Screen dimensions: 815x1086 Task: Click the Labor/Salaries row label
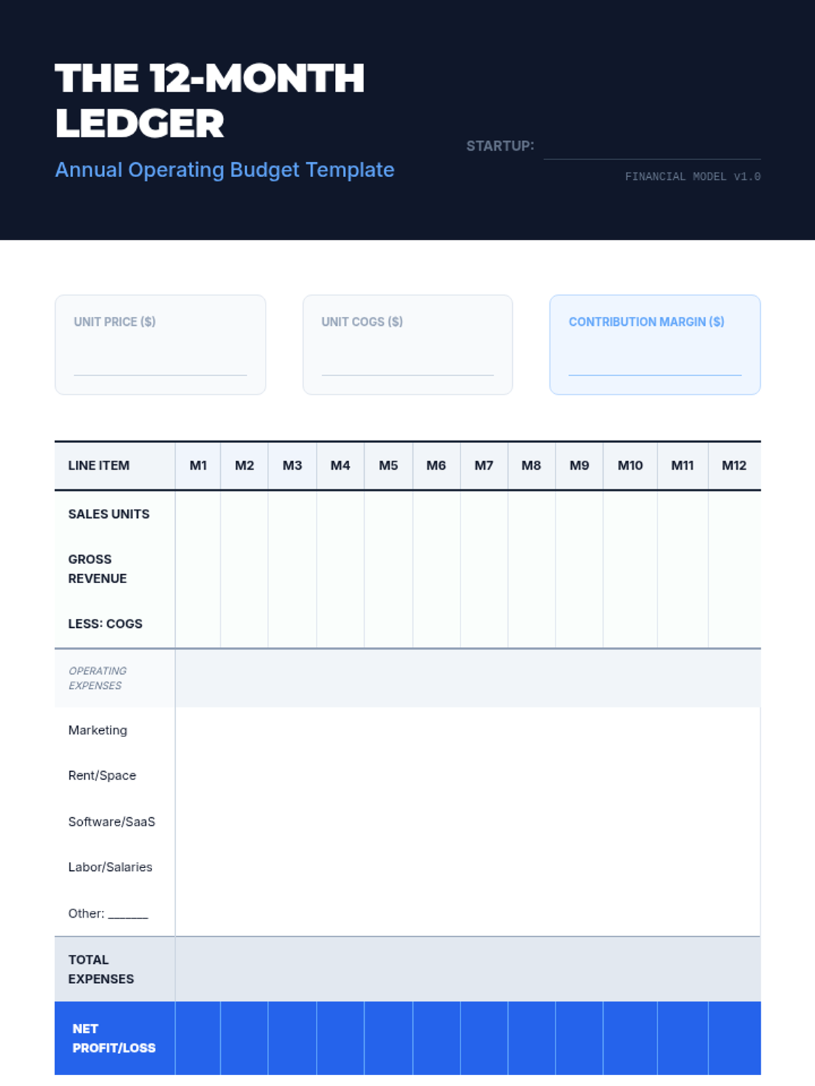[x=110, y=867]
